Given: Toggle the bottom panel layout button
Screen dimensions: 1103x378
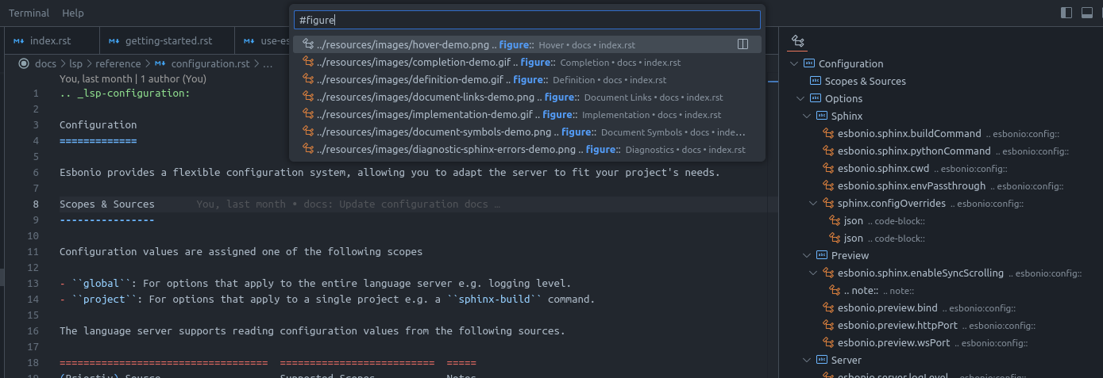Looking at the screenshot, I should point(1086,13).
